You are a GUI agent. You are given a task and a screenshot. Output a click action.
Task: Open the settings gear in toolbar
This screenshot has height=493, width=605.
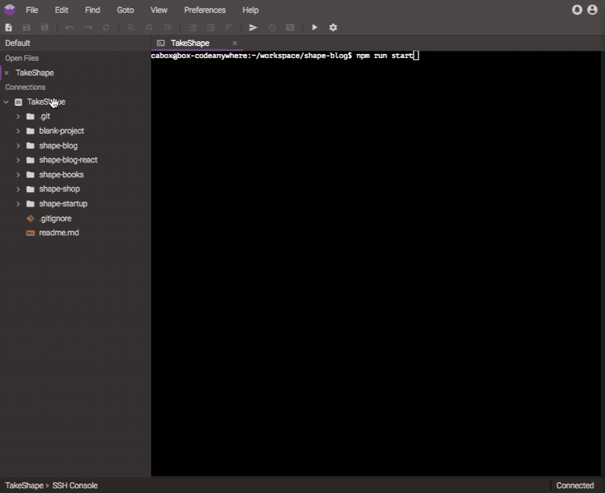tap(333, 28)
